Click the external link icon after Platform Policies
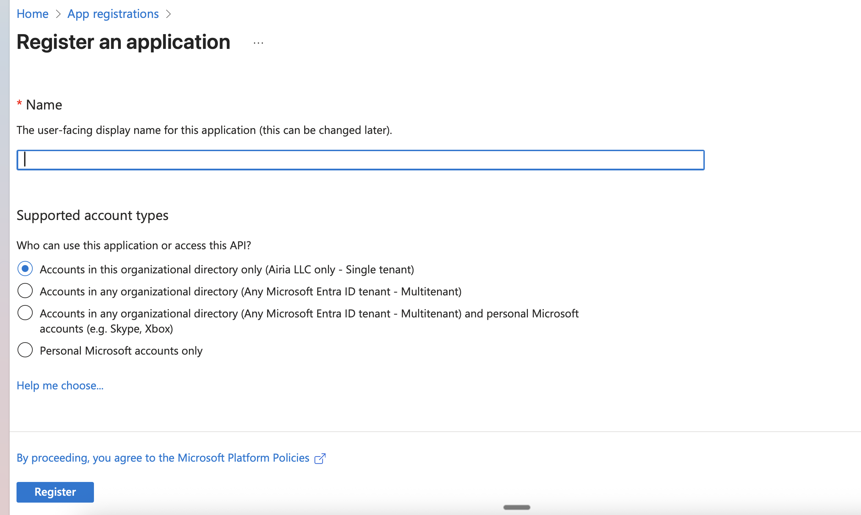This screenshot has width=861, height=515. [x=320, y=458]
